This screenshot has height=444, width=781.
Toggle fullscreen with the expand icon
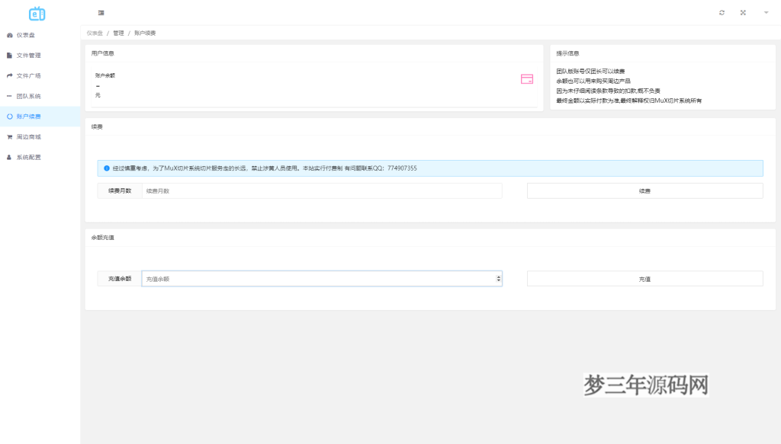743,13
